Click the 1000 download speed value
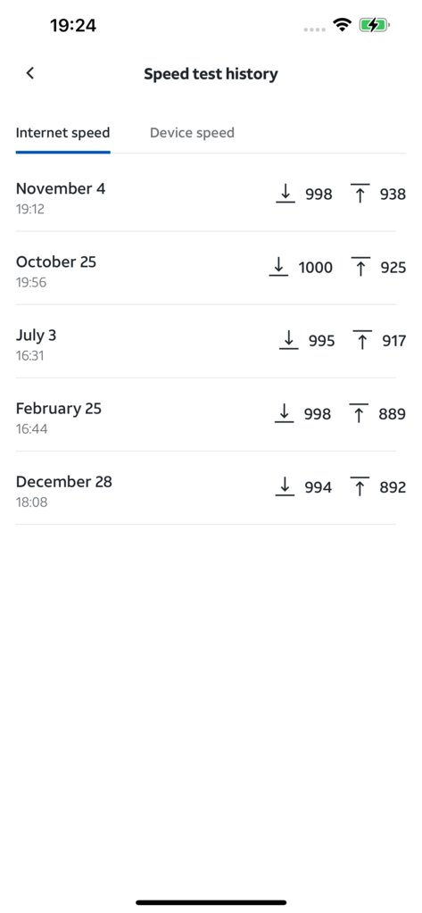This screenshot has width=422, height=913. pyautogui.click(x=316, y=267)
